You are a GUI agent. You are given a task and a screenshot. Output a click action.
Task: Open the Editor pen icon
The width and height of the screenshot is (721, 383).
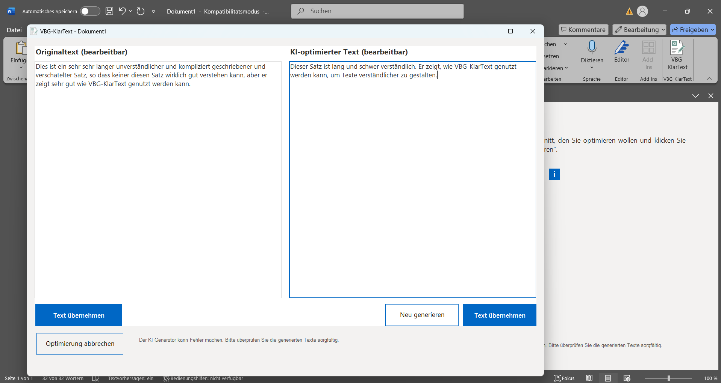621,52
